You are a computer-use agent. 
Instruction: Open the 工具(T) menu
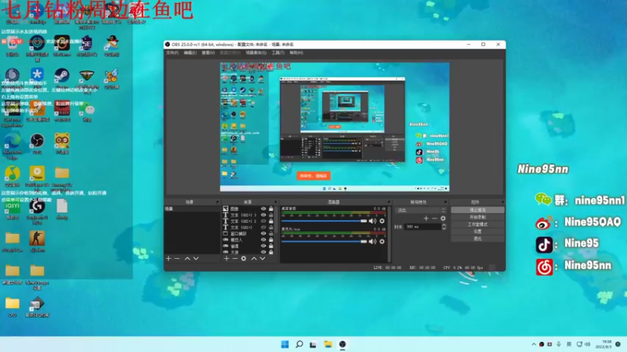[278, 52]
